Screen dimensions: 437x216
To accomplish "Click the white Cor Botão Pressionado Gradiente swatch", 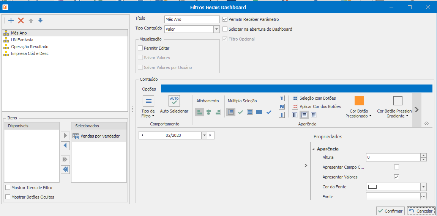I will click(398, 101).
